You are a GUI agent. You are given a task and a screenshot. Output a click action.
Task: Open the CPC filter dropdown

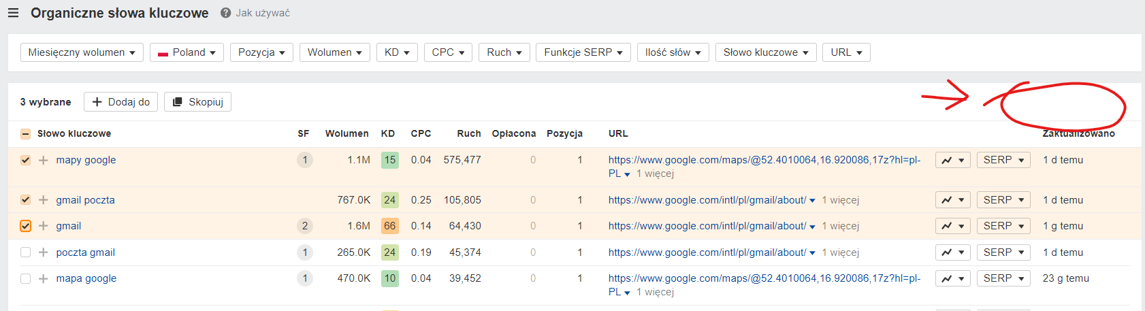click(448, 52)
